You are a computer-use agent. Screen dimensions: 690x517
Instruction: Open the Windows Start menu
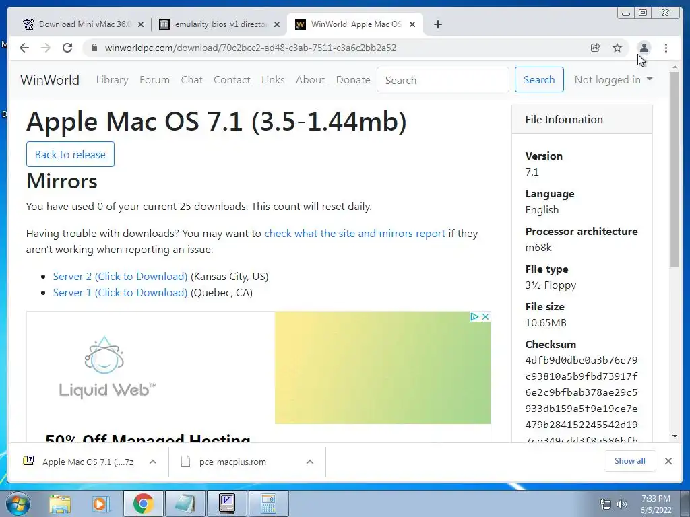point(18,504)
